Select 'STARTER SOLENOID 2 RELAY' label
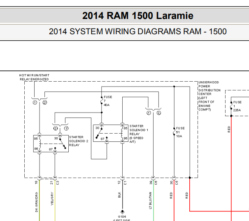 pos(79,141)
